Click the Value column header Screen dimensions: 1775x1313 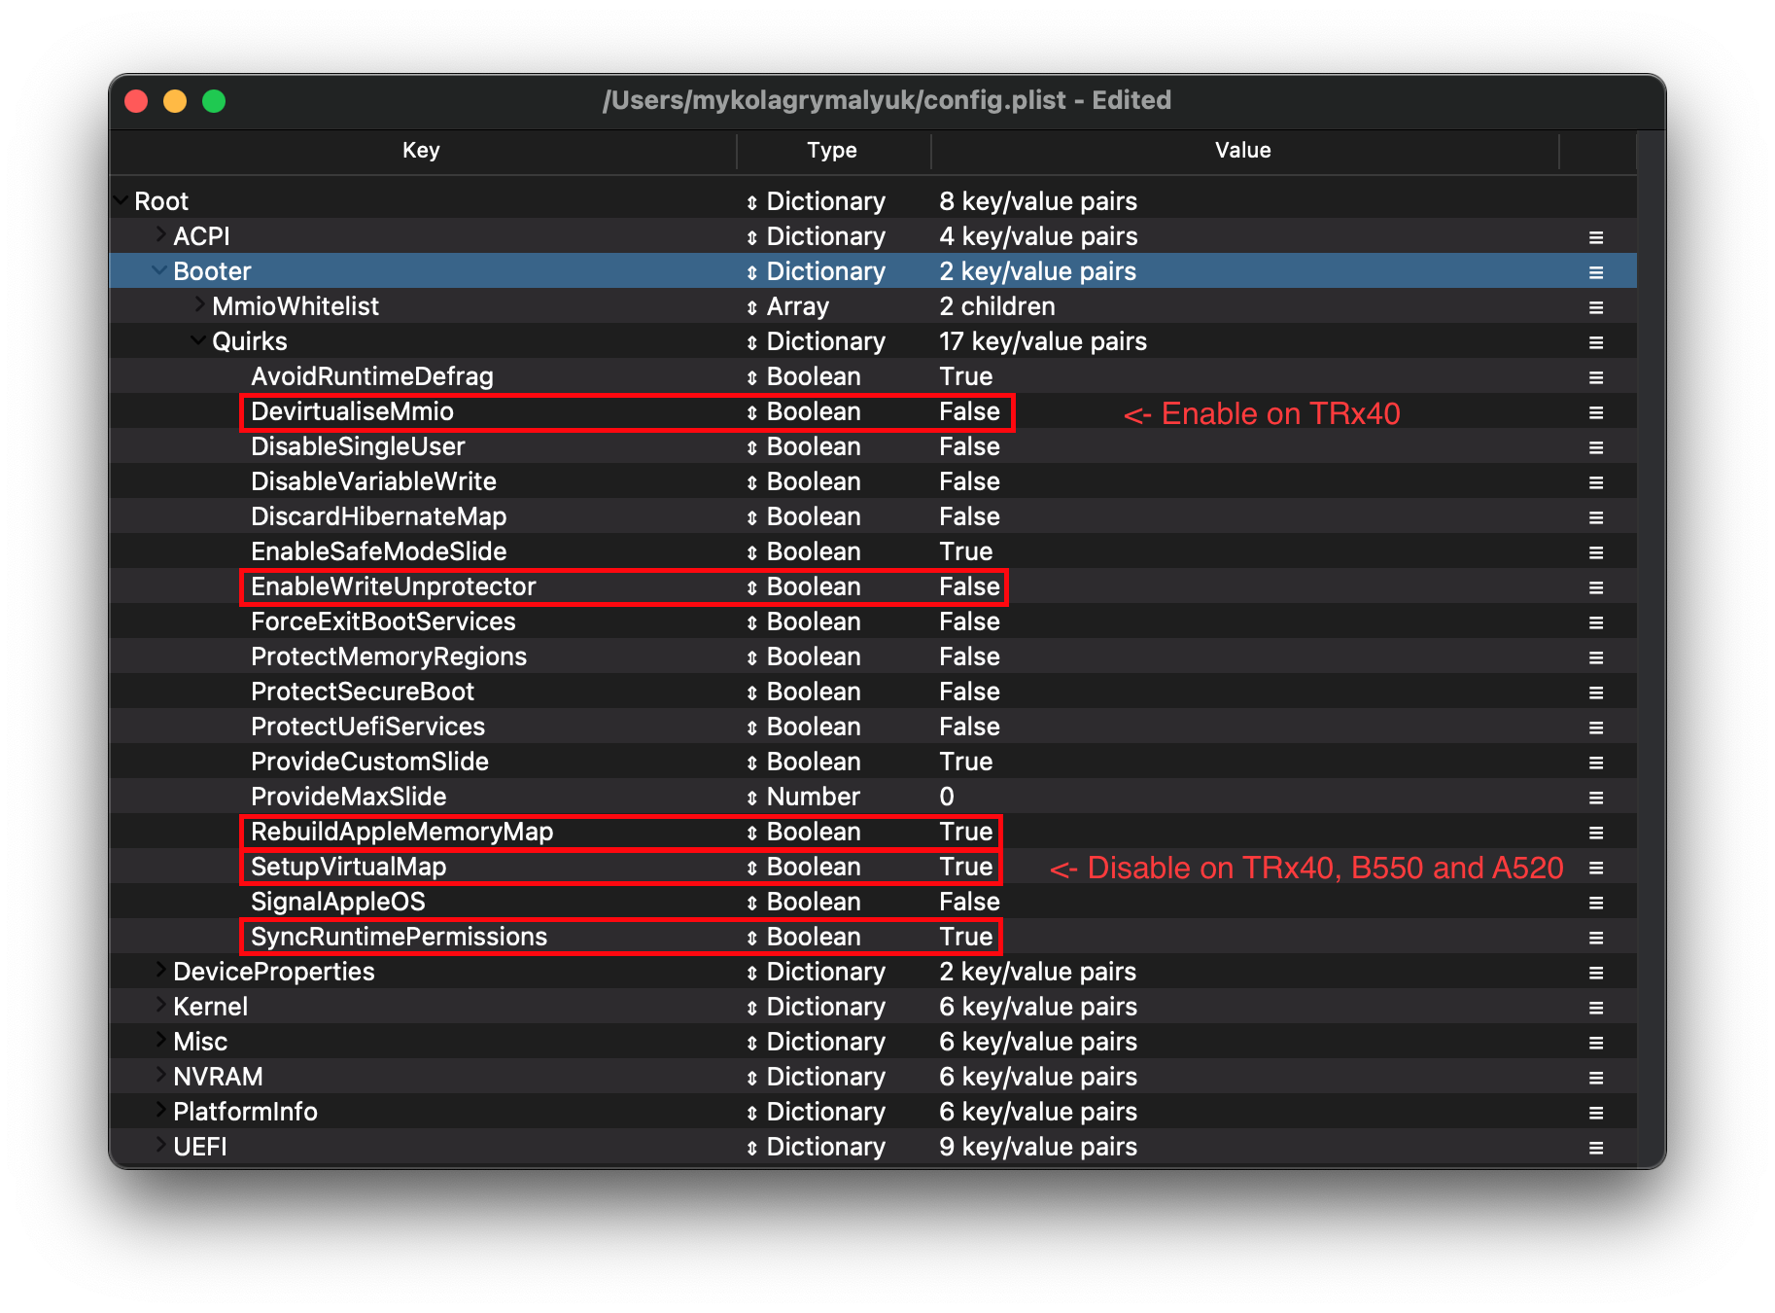(x=1242, y=151)
